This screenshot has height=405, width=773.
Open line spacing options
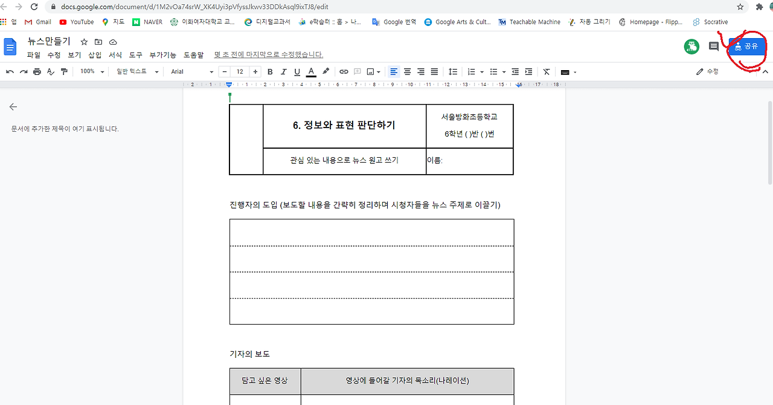[x=453, y=71]
